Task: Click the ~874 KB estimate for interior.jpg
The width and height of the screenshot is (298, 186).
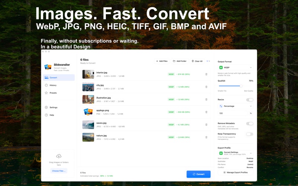Action: (183, 74)
